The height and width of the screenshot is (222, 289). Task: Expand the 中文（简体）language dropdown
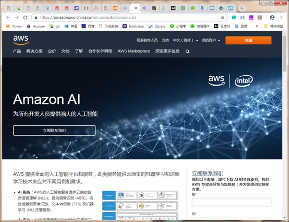pos(185,40)
